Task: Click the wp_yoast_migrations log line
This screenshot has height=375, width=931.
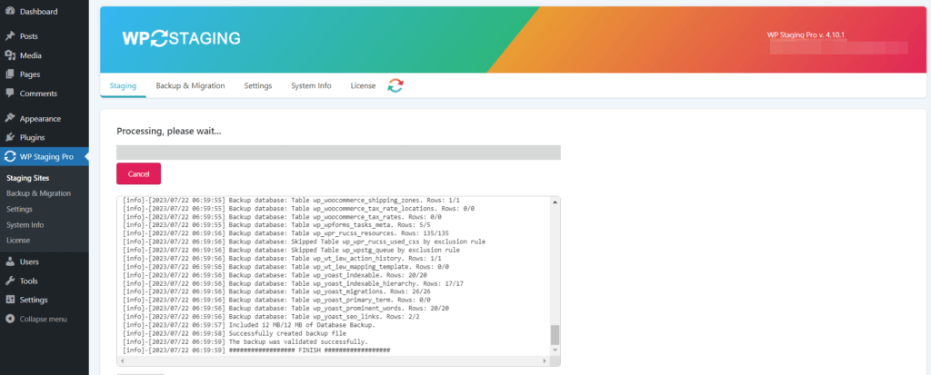Action: coord(276,292)
